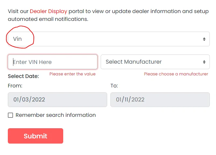Toggle the Remember search information checkbox
The width and height of the screenshot is (216, 155).
pos(10,115)
